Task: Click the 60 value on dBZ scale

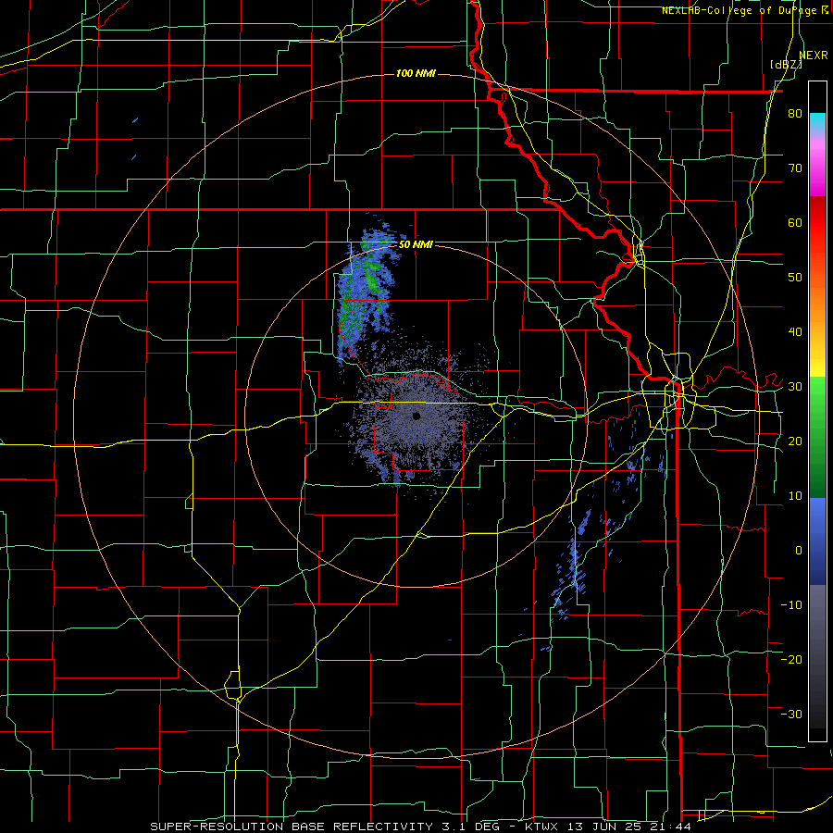Action: 795,222
